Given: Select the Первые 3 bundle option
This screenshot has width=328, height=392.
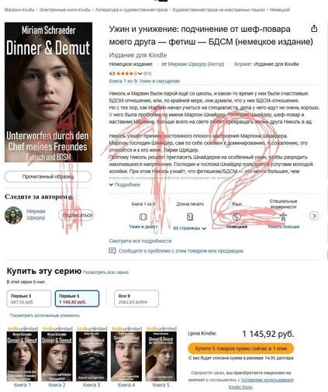Looking at the screenshot, I should point(29,299).
